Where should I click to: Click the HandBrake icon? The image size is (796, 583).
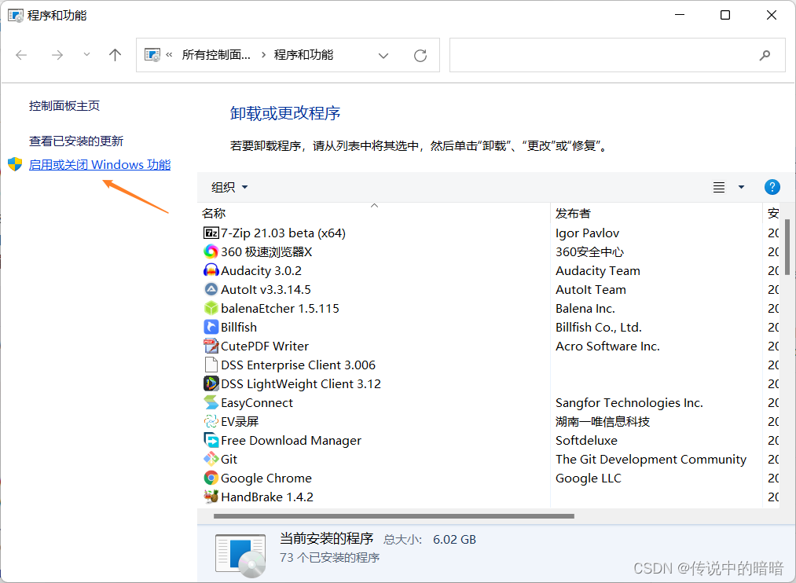[211, 497]
